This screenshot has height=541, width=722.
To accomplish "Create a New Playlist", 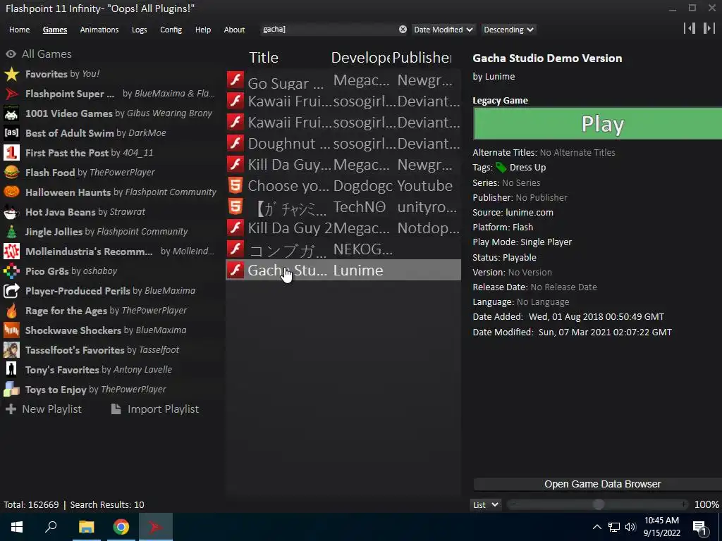I will [44, 409].
